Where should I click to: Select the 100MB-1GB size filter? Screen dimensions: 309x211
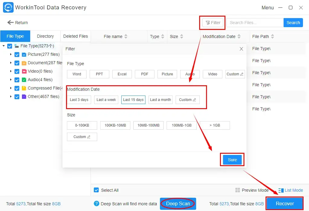tap(181, 125)
